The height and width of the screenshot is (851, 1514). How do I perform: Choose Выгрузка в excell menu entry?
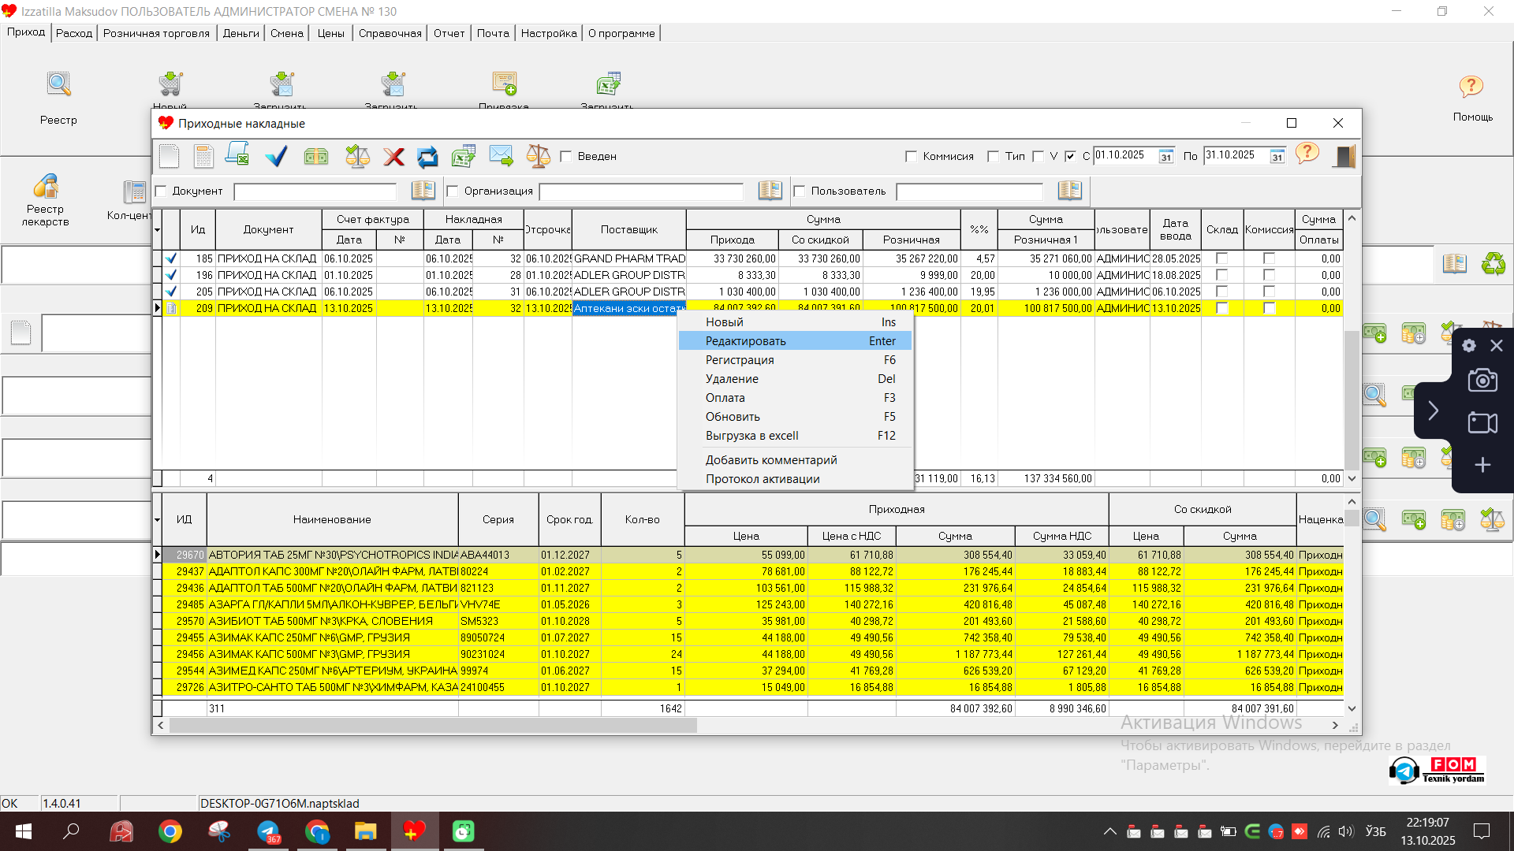click(752, 436)
